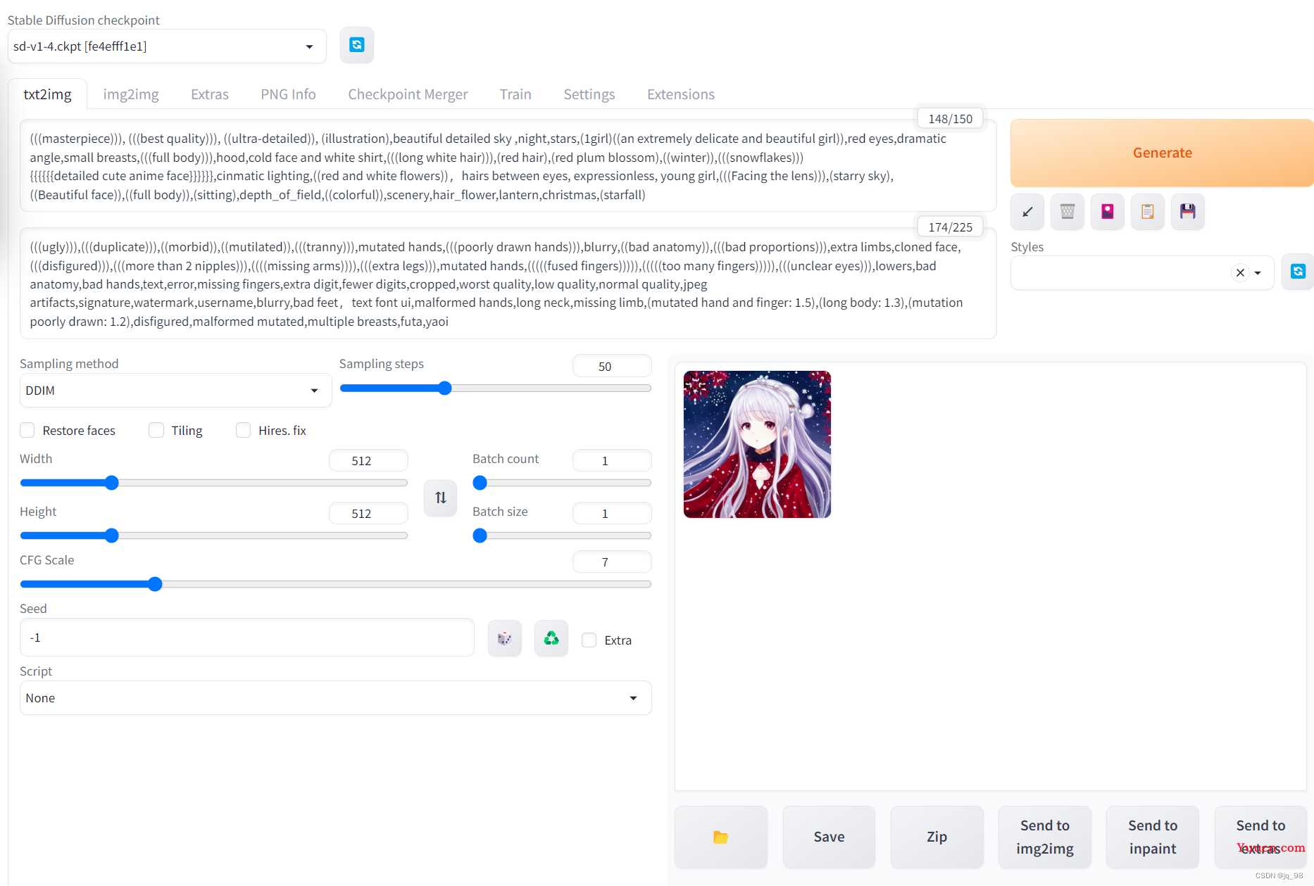Screen dimensions: 1314x886
Task: Open the Extras tab
Action: point(210,94)
